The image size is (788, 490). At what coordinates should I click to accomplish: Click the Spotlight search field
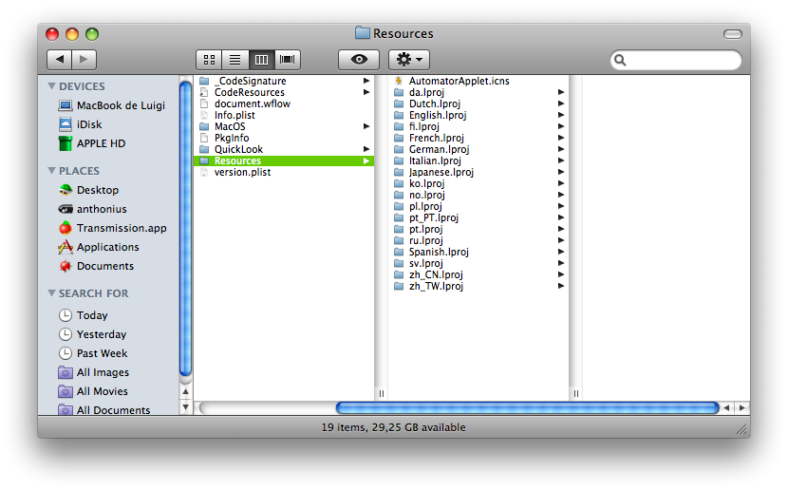click(x=676, y=61)
